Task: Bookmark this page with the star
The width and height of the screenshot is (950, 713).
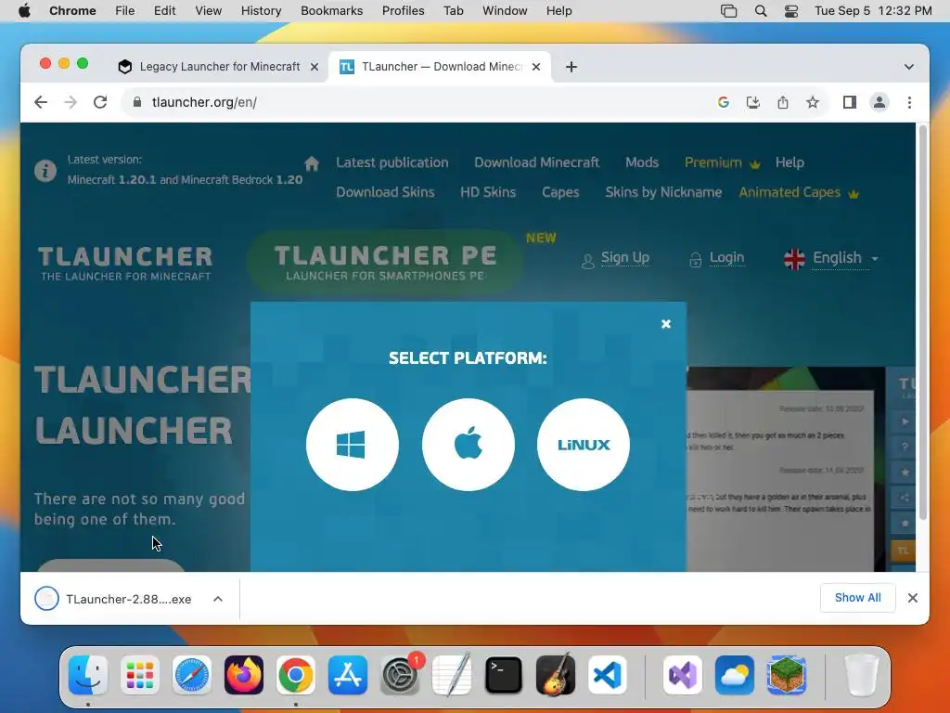Action: tap(813, 102)
